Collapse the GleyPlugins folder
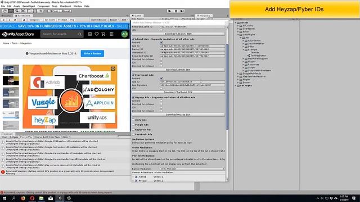The height and width of the screenshot is (202, 360). click(x=238, y=35)
